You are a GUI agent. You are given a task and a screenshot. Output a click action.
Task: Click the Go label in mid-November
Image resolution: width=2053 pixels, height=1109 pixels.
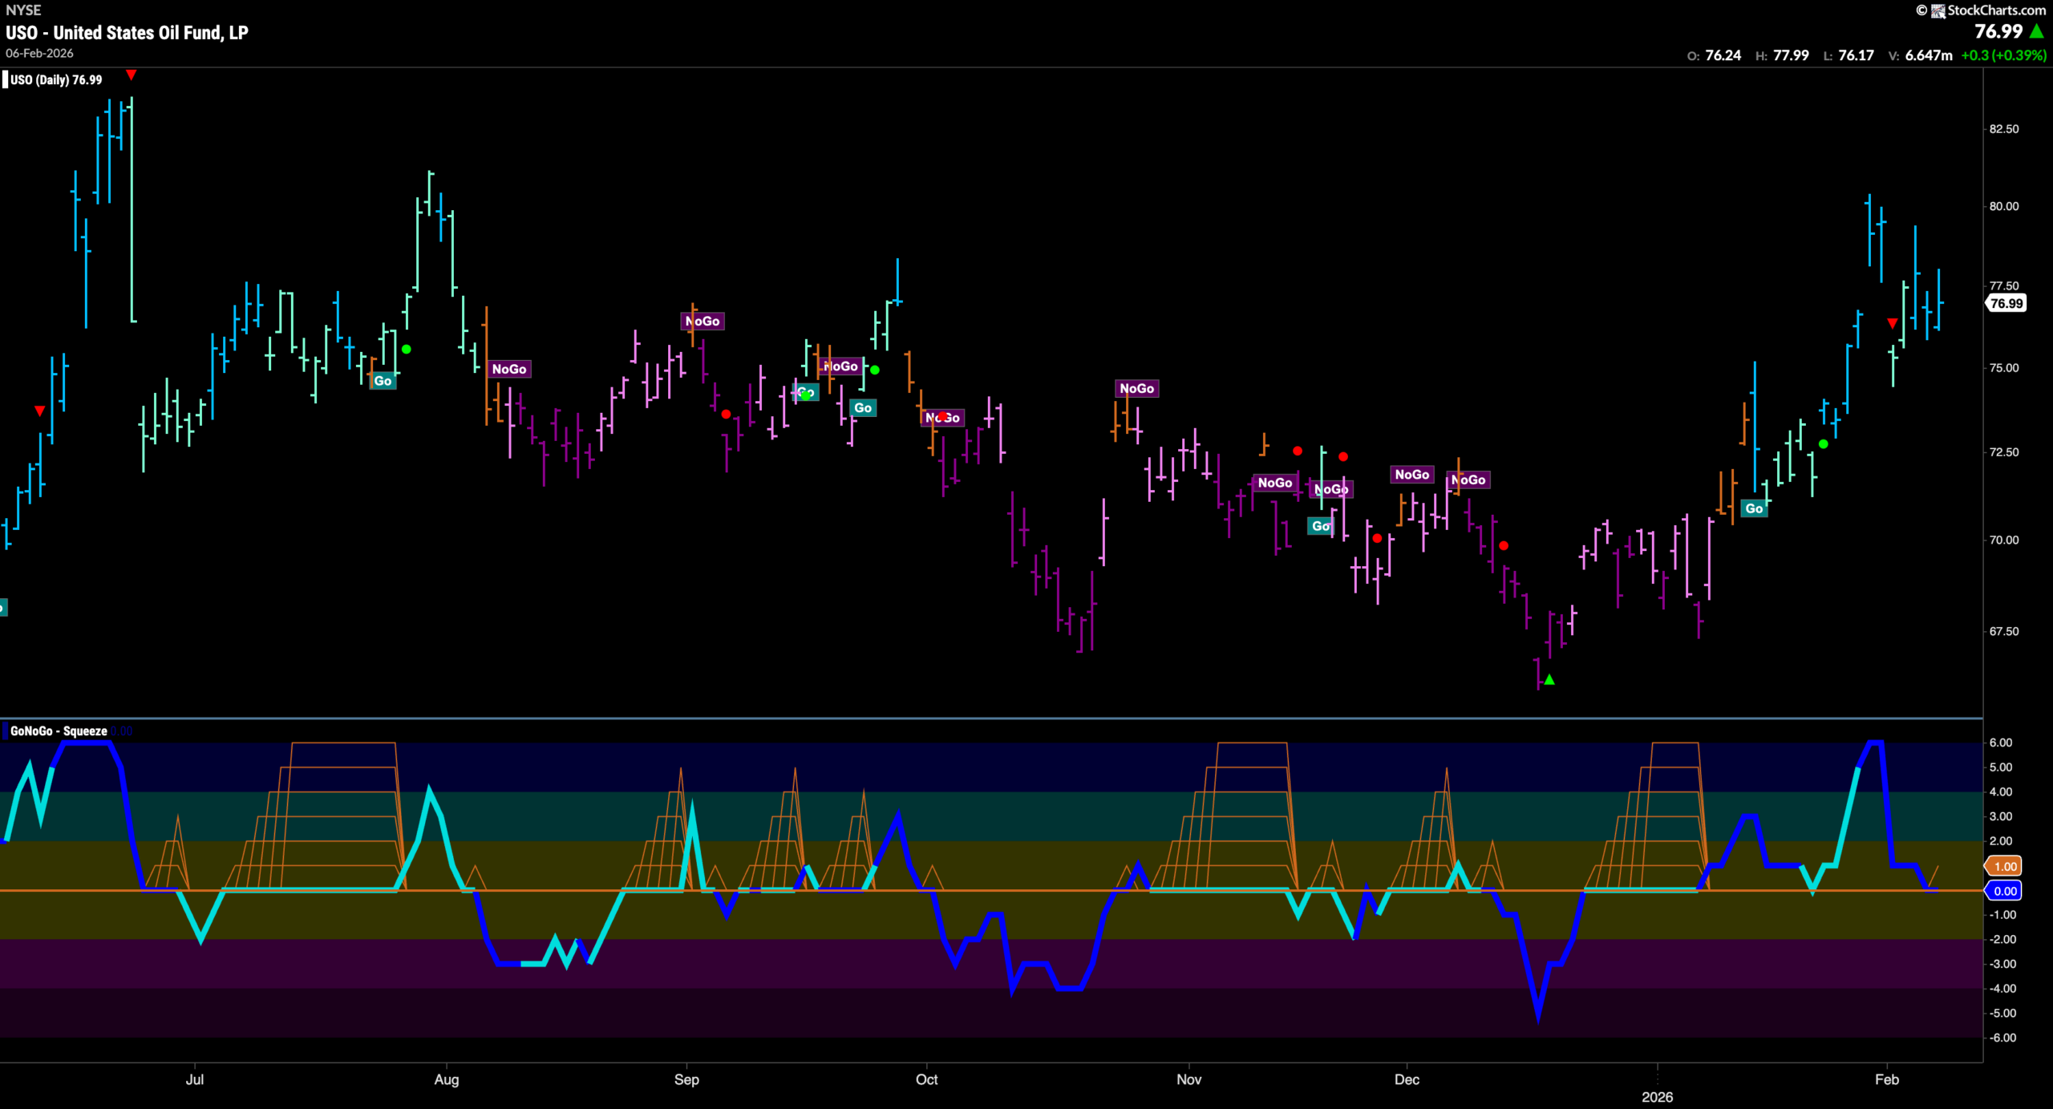(x=1321, y=526)
